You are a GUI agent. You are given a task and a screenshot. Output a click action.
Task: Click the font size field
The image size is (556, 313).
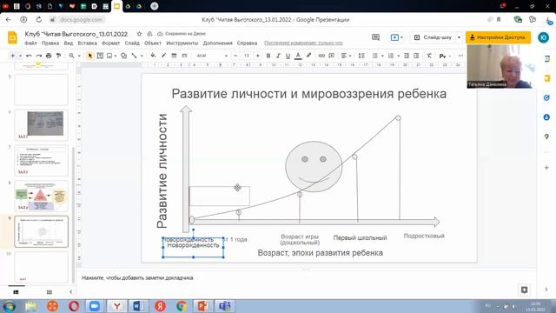(x=247, y=56)
